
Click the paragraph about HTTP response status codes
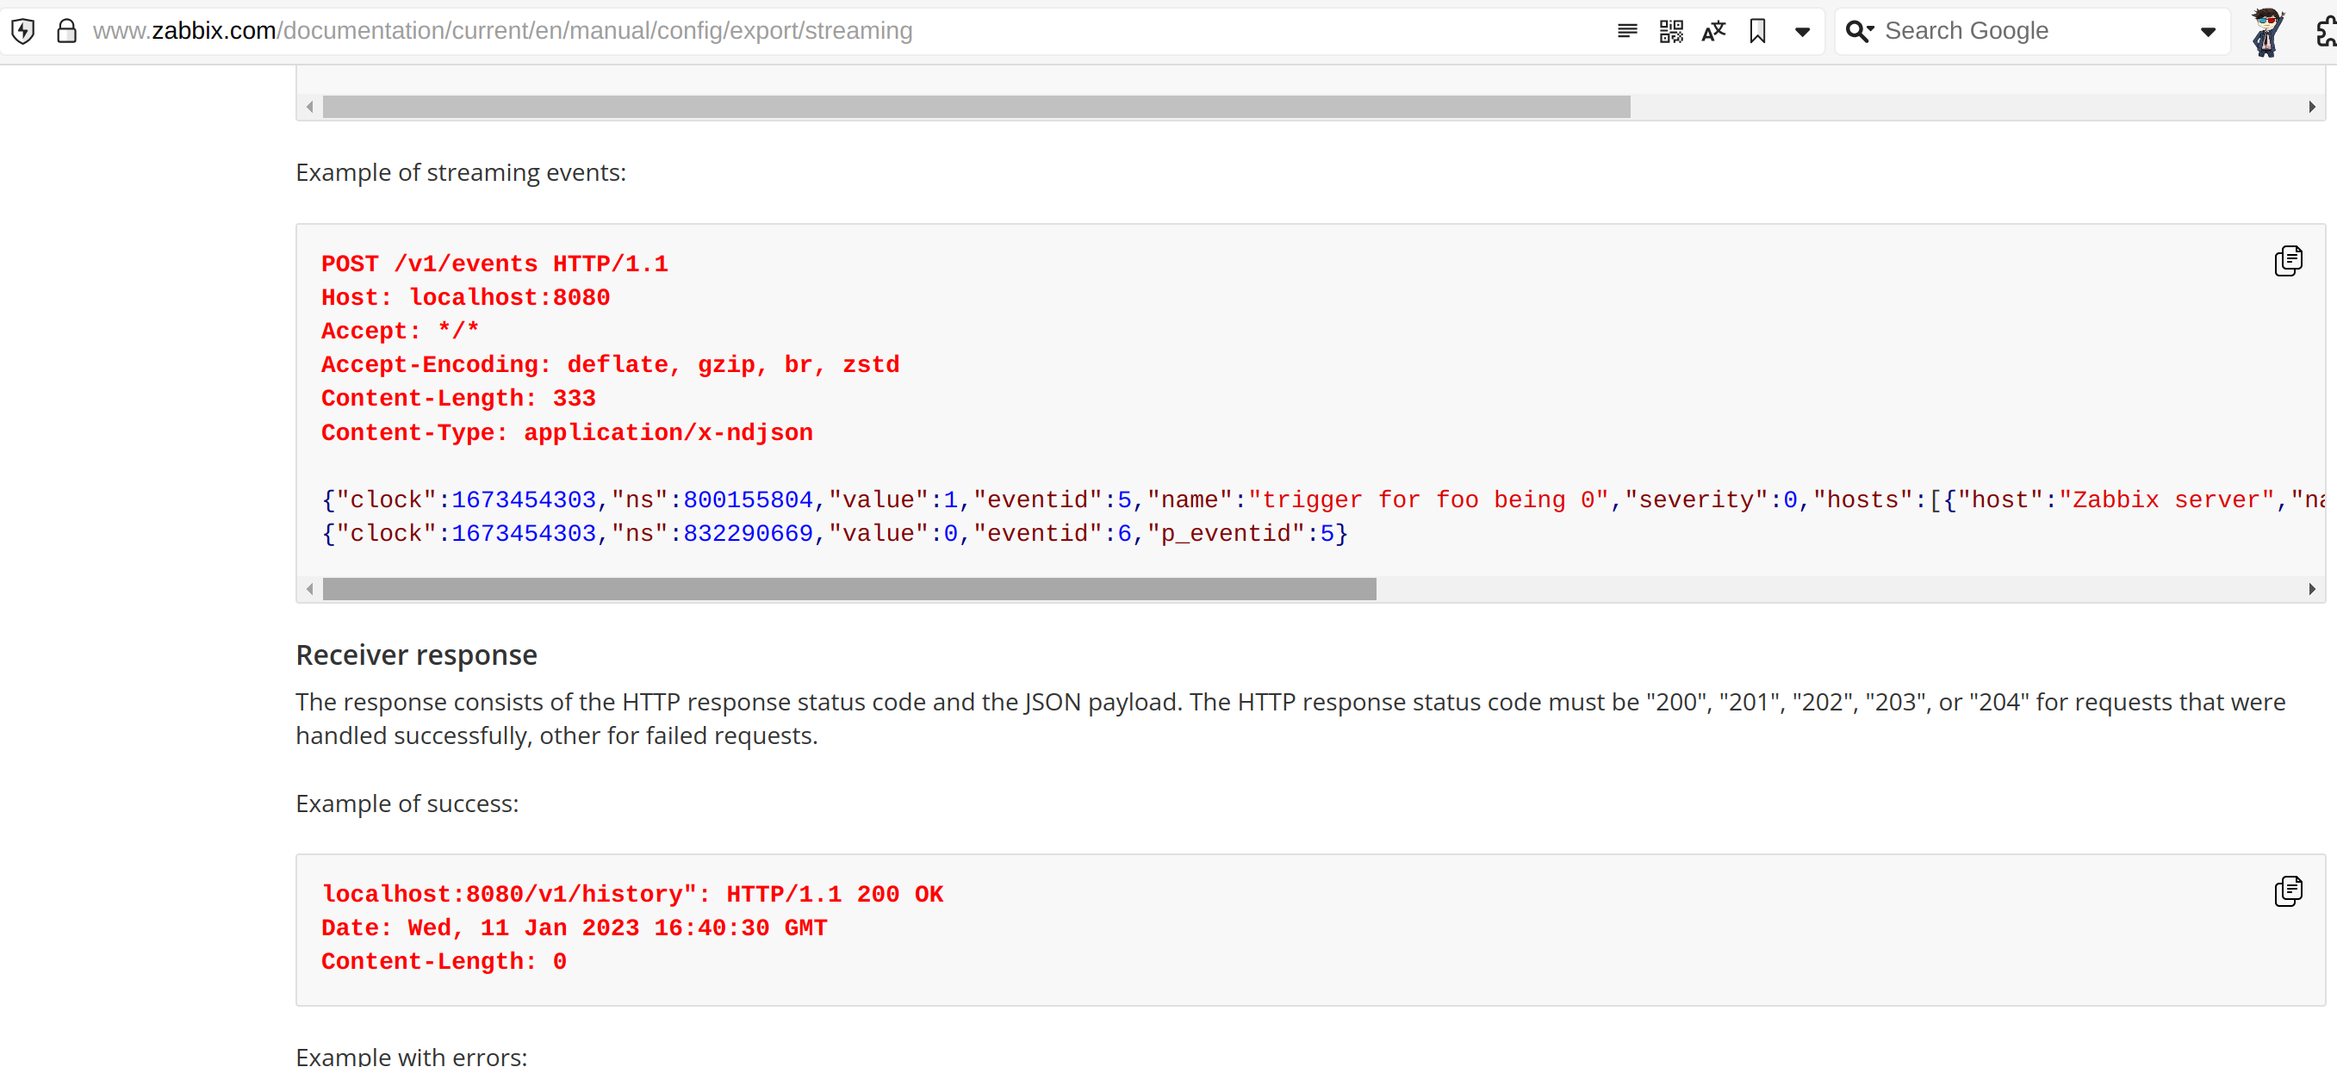[1290, 718]
